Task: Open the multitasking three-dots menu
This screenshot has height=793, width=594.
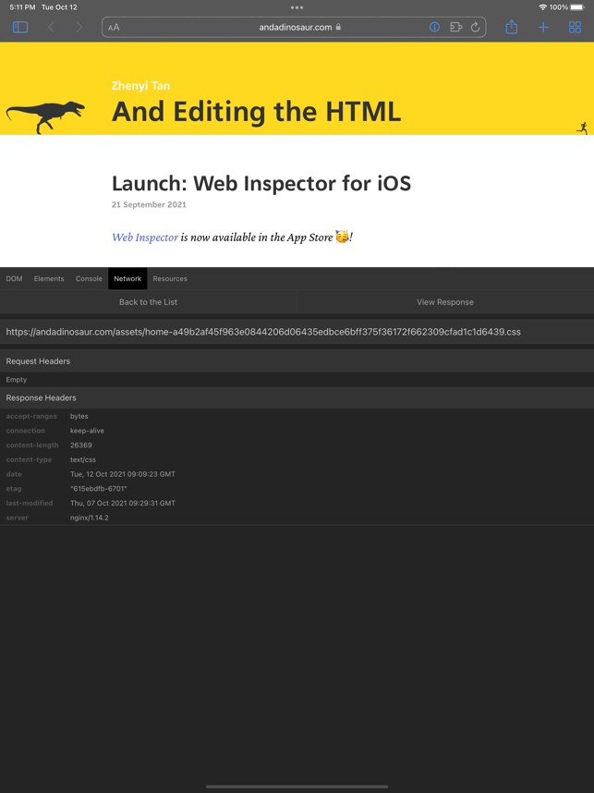Action: (x=297, y=7)
